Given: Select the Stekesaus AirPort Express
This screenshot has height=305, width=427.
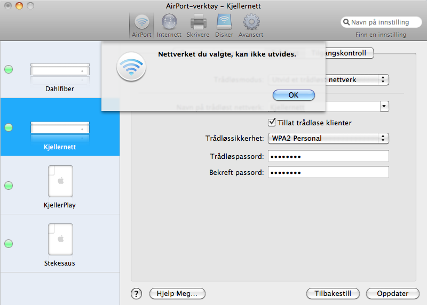Looking at the screenshot, I should pos(60,243).
